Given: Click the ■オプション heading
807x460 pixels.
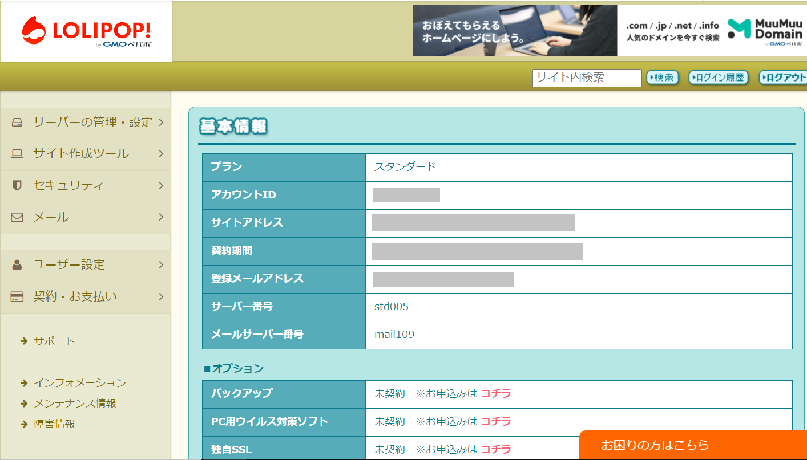Looking at the screenshot, I should (234, 368).
